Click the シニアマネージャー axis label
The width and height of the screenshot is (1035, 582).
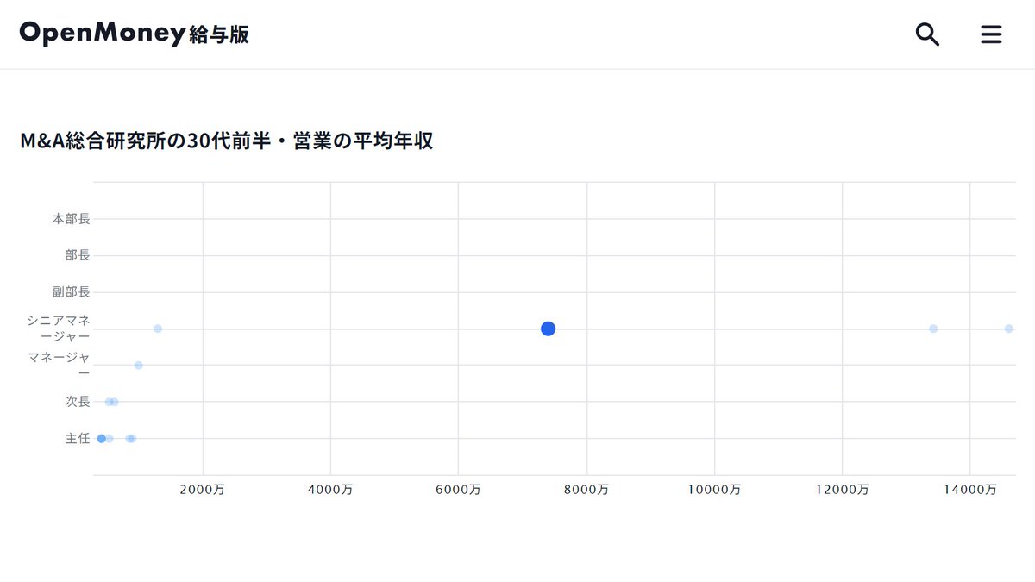(59, 329)
